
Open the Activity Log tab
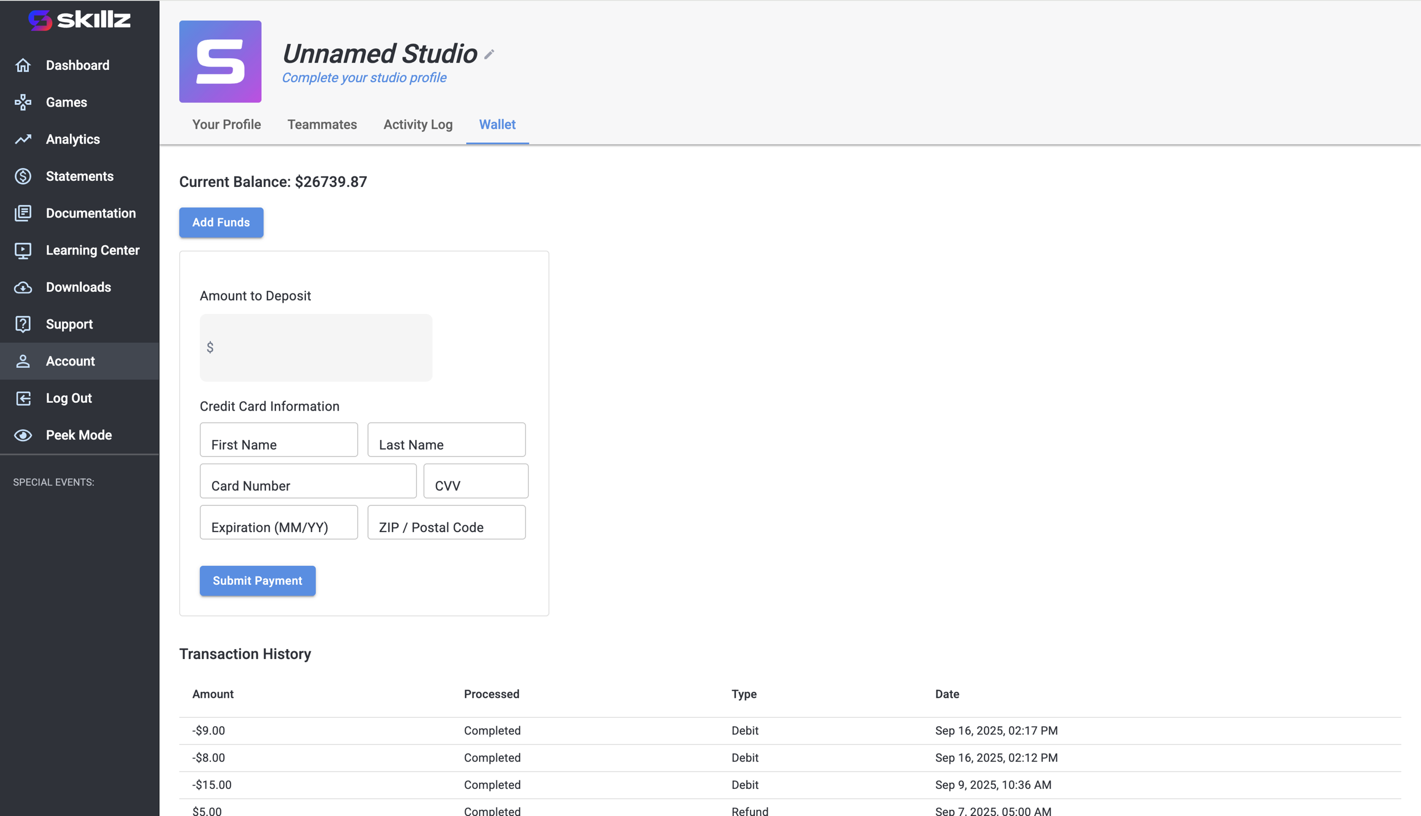point(418,124)
